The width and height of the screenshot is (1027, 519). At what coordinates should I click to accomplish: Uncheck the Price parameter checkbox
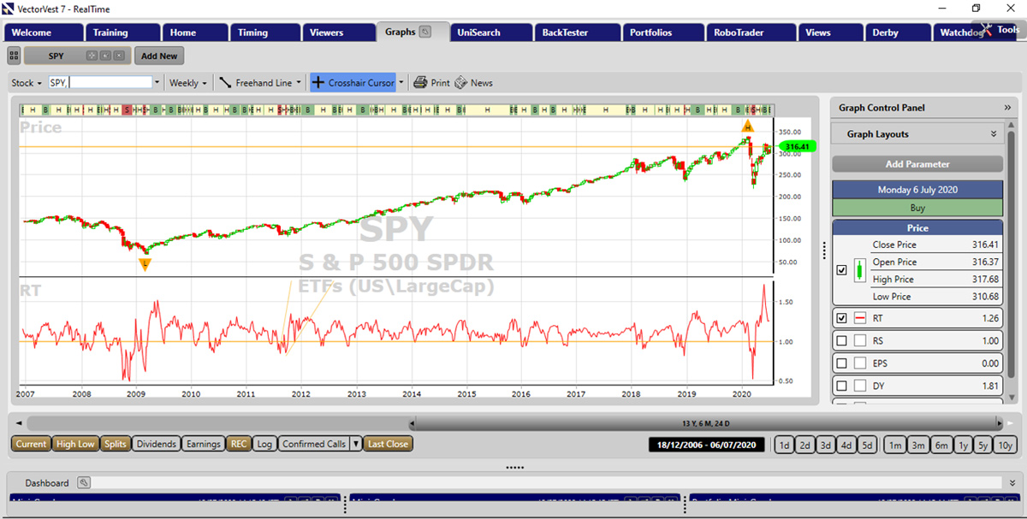point(841,270)
